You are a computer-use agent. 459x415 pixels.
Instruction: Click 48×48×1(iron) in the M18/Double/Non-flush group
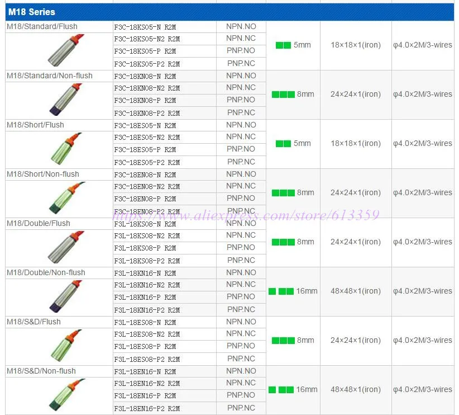pyautogui.click(x=356, y=291)
